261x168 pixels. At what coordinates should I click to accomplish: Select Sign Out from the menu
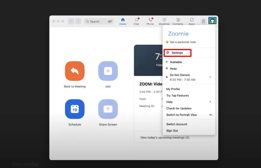point(172,130)
